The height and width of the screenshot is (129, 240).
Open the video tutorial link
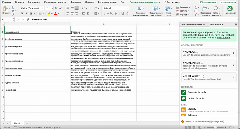[x=223, y=37]
